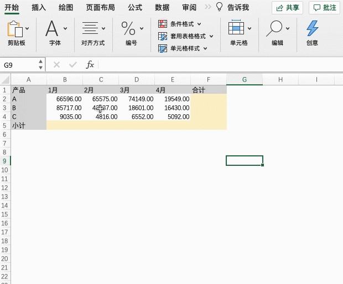Expand the 编辑 dropdown arrow
This screenshot has height=284, width=343.
(x=288, y=28)
